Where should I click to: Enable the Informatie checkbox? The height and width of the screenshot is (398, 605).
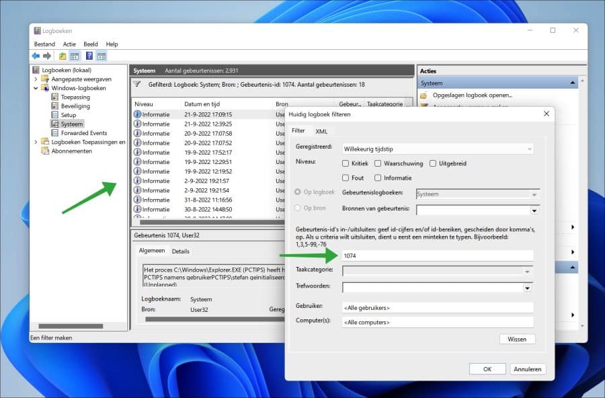pos(378,178)
